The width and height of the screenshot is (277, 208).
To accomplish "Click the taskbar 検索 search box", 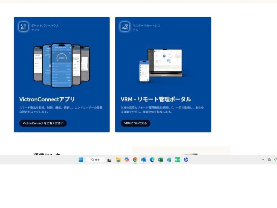I will click(96, 160).
